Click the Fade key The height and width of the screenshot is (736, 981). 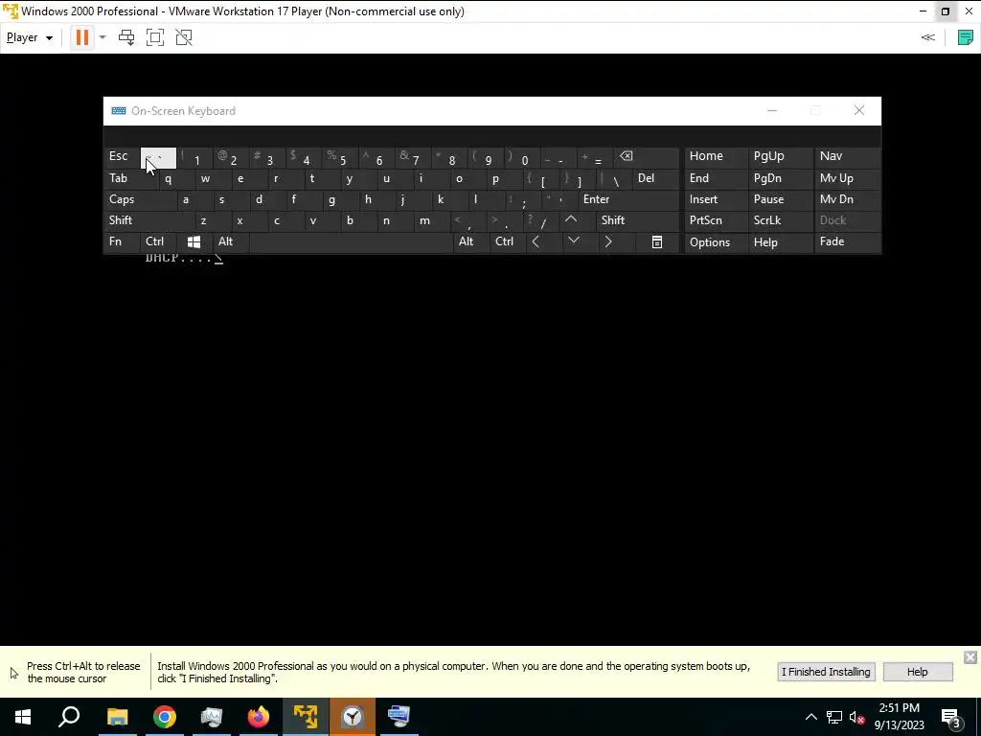pyautogui.click(x=847, y=242)
